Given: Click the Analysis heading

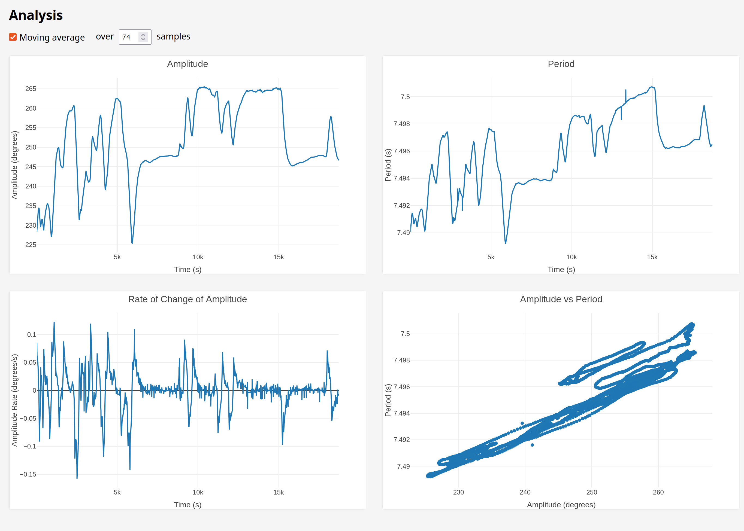Looking at the screenshot, I should [36, 15].
